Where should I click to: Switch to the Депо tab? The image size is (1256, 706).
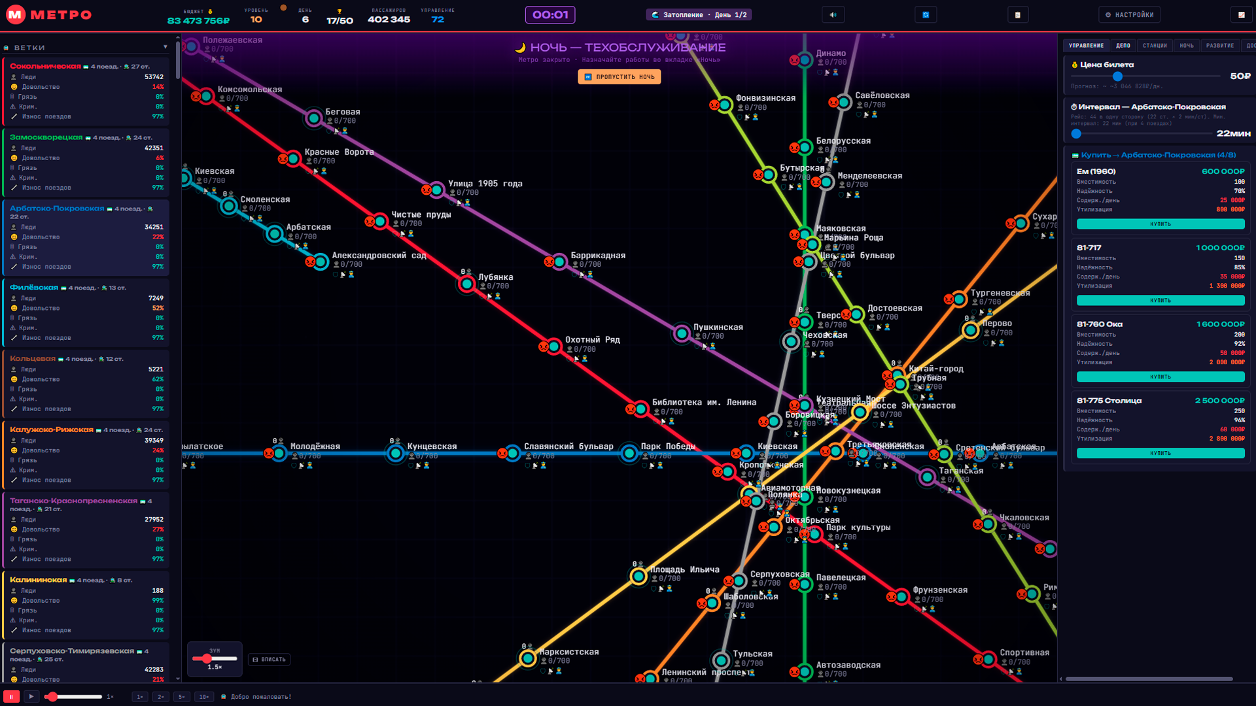pyautogui.click(x=1123, y=46)
